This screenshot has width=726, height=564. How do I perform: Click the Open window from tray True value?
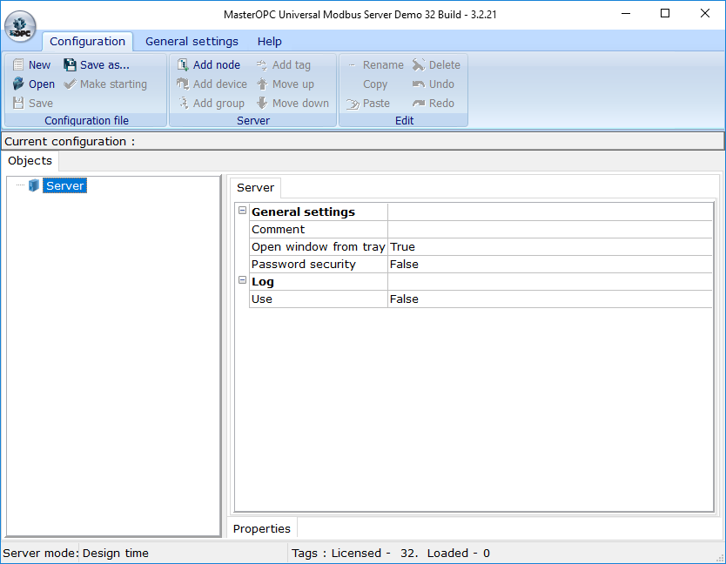point(550,247)
